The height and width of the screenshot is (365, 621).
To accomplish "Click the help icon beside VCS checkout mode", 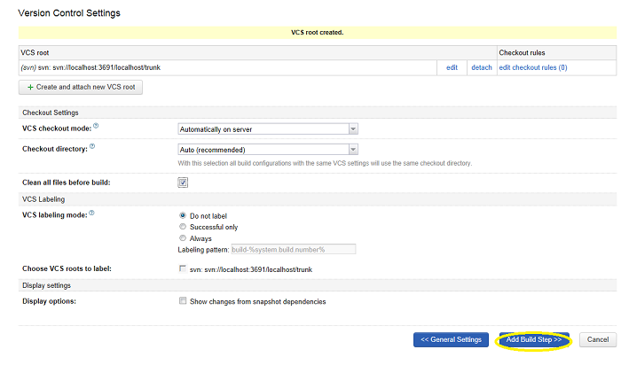I will 96,127.
